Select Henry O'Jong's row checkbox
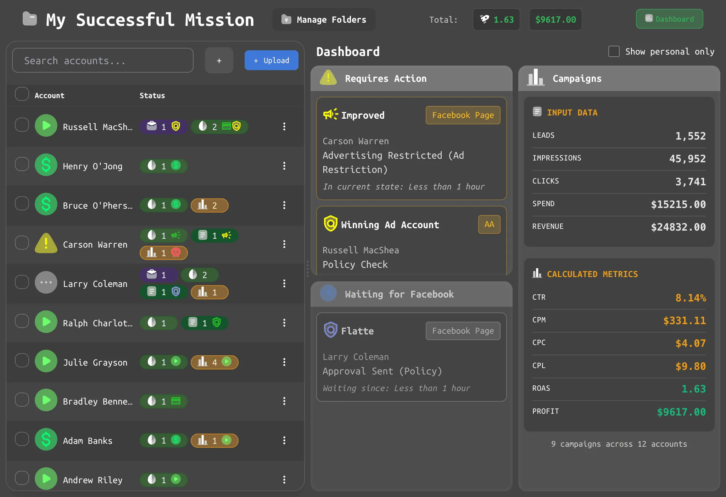726x497 pixels. click(22, 164)
